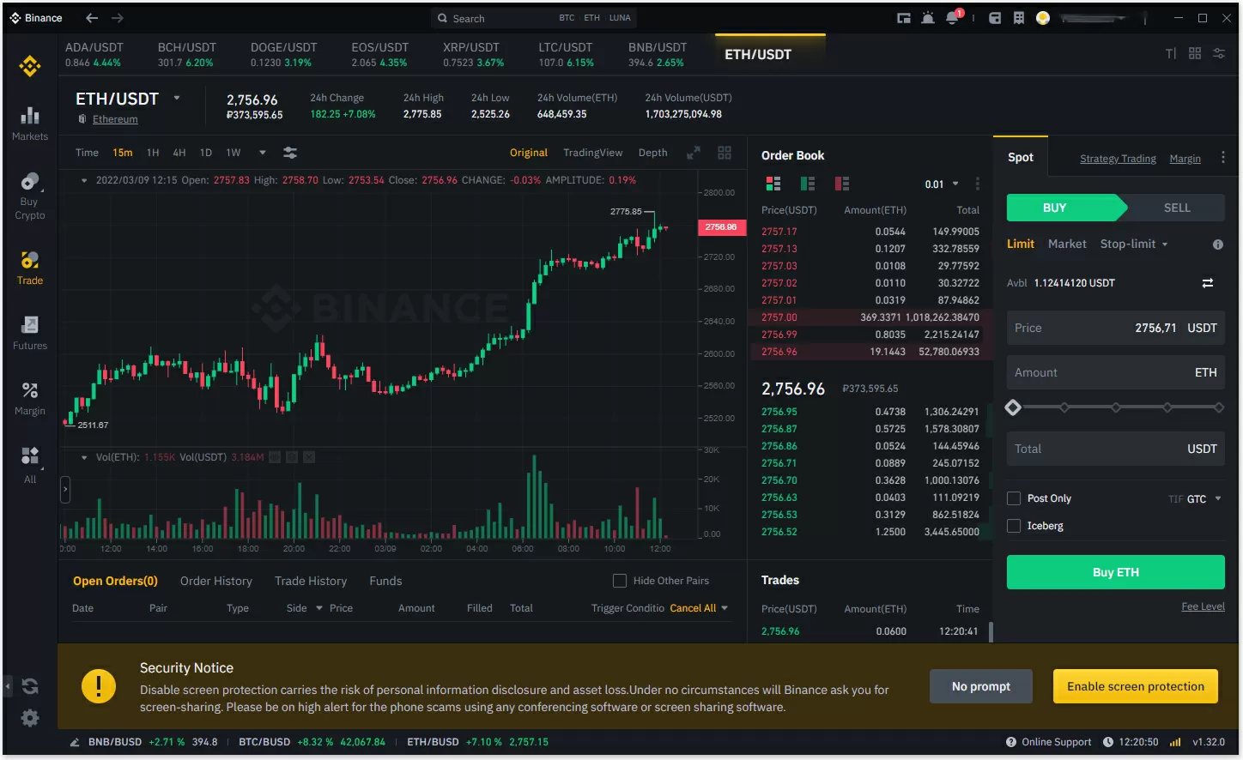Expand the chart to fullscreen

click(694, 153)
